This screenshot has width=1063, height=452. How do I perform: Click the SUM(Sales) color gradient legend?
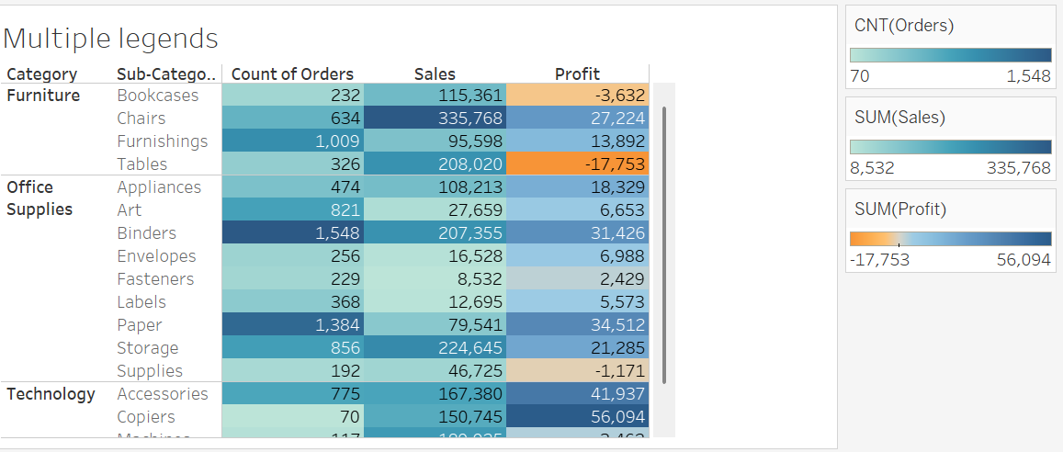pos(950,147)
